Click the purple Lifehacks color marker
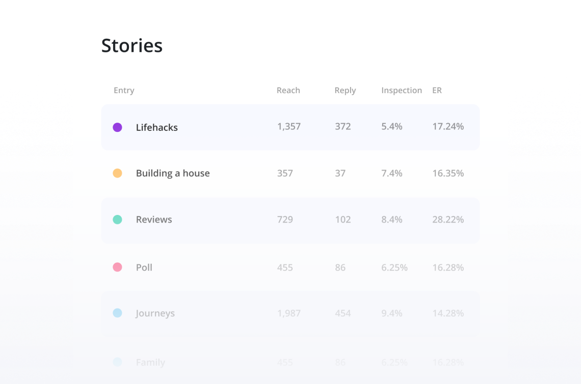 (118, 127)
